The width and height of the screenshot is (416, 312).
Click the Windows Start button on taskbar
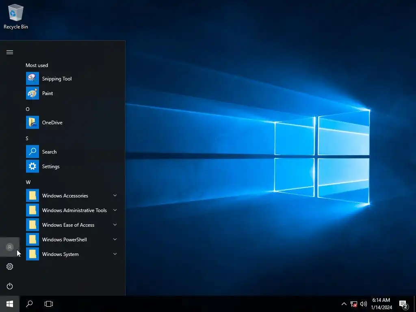coord(10,304)
